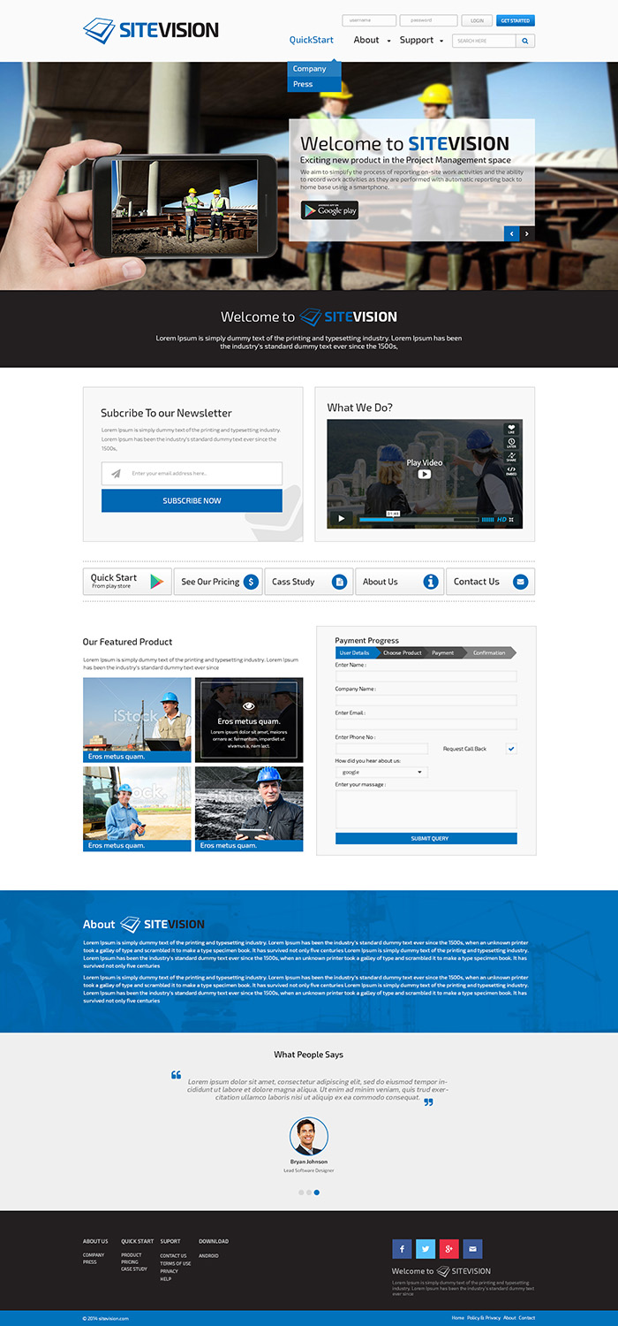Open Android link under footer Download
618x1326 pixels.
[208, 1255]
